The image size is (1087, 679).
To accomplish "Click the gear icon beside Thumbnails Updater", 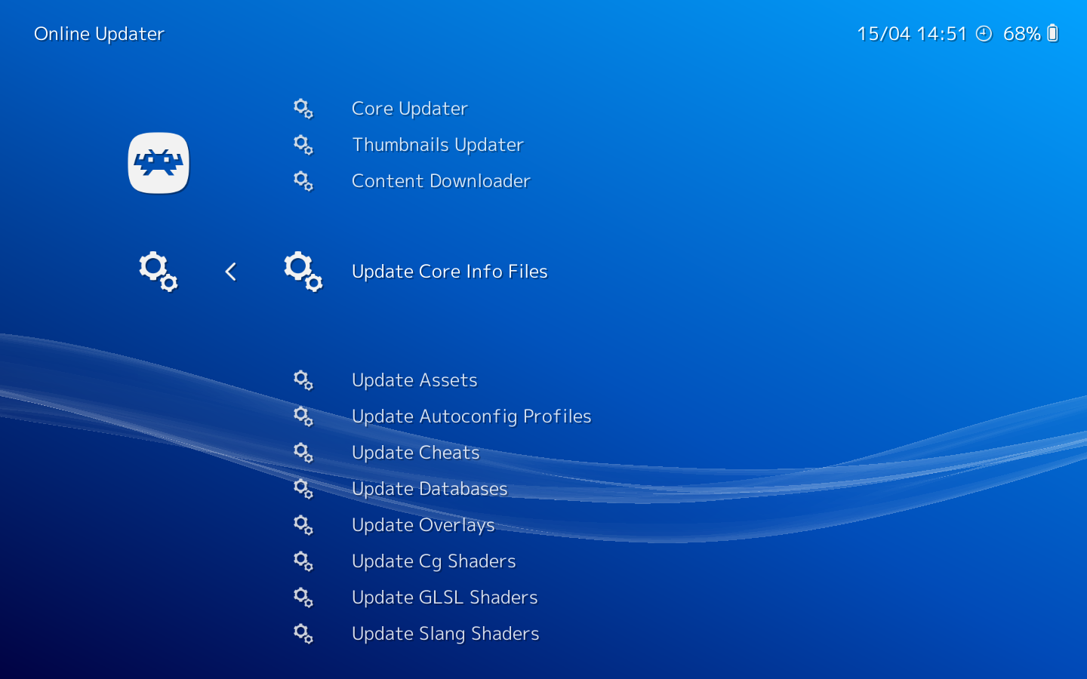I will coord(303,145).
